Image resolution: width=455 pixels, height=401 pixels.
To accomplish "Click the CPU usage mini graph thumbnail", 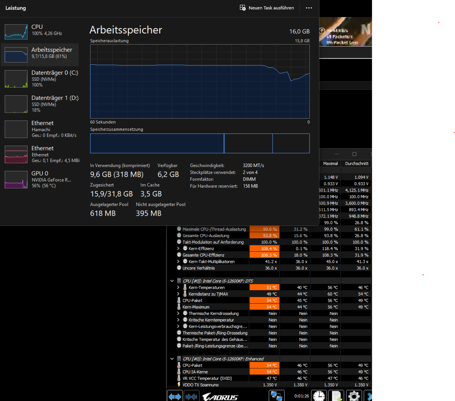I will (16, 32).
